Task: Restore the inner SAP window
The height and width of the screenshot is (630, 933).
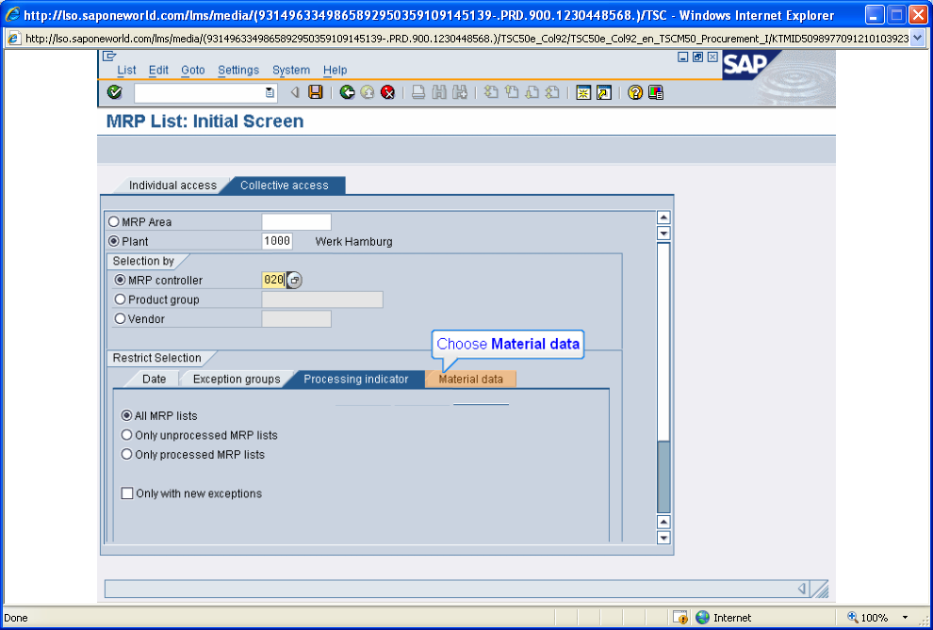Action: point(697,57)
